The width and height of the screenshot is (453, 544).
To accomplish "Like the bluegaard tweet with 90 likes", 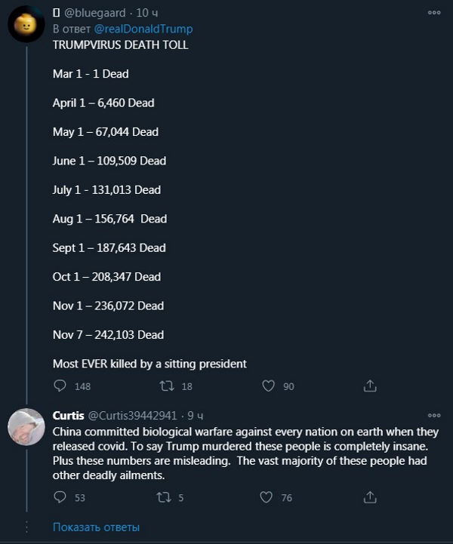I will point(268,386).
